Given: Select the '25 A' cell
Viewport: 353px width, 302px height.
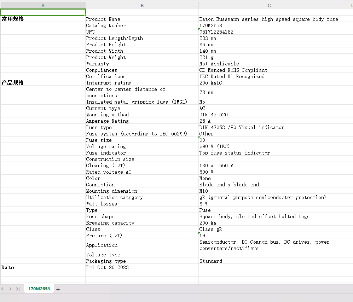Looking at the screenshot, I should (269, 121).
